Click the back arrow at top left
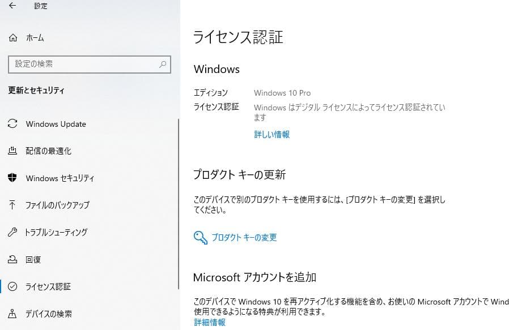Image resolution: width=509 pixels, height=330 pixels. coord(11,6)
